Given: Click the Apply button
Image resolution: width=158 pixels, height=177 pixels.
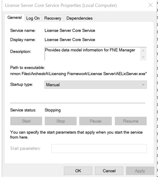Looking at the screenshot, I should click(140, 171).
